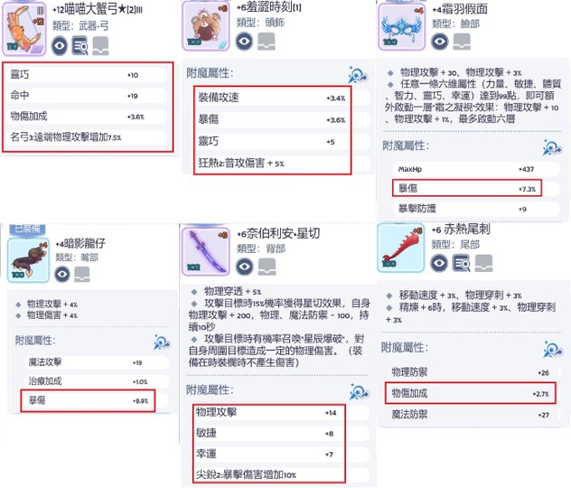Click the 尖銳2 暴擊傷害增加10% row
571x488 pixels.
269,474
